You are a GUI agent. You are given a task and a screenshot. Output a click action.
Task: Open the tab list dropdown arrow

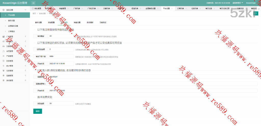pos(259,8)
